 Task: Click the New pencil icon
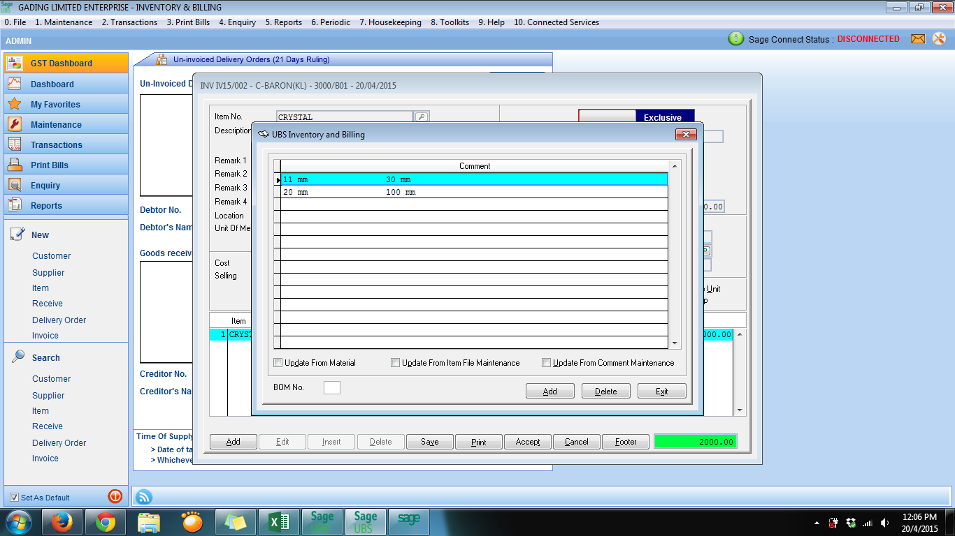(x=18, y=234)
